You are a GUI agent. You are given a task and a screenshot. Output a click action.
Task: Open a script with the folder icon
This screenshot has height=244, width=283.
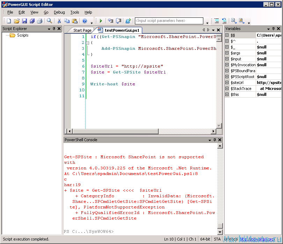point(17,21)
